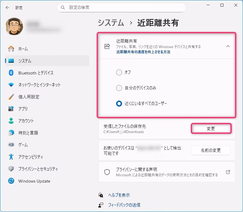
Task: Open the ホーム page from sidebar
Action: 23,49
